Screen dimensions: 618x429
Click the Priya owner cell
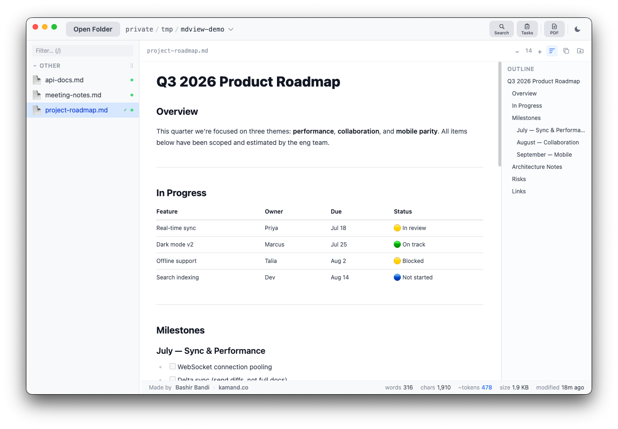[271, 228]
